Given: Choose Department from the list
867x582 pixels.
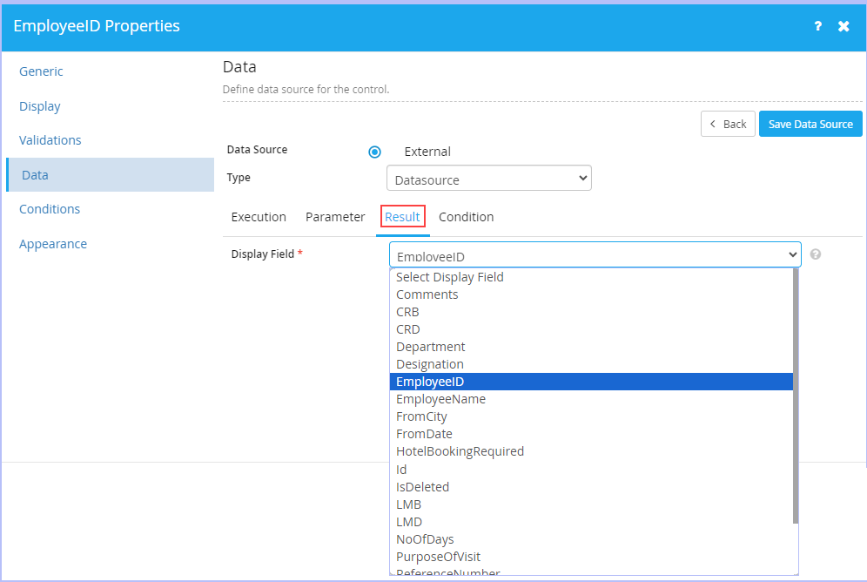Looking at the screenshot, I should (x=591, y=347).
